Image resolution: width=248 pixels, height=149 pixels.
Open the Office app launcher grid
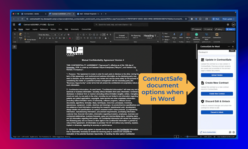click(14, 25)
